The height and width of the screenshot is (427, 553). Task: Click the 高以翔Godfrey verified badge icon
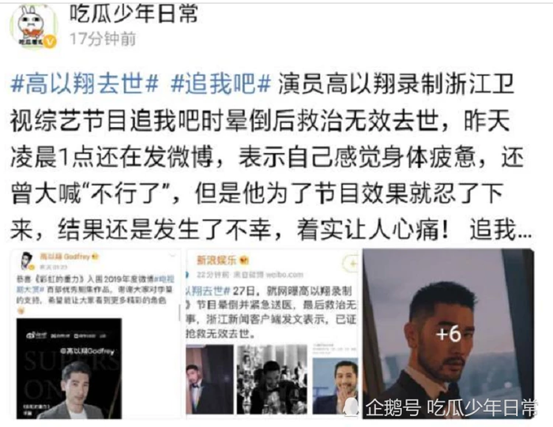pyautogui.click(x=95, y=257)
